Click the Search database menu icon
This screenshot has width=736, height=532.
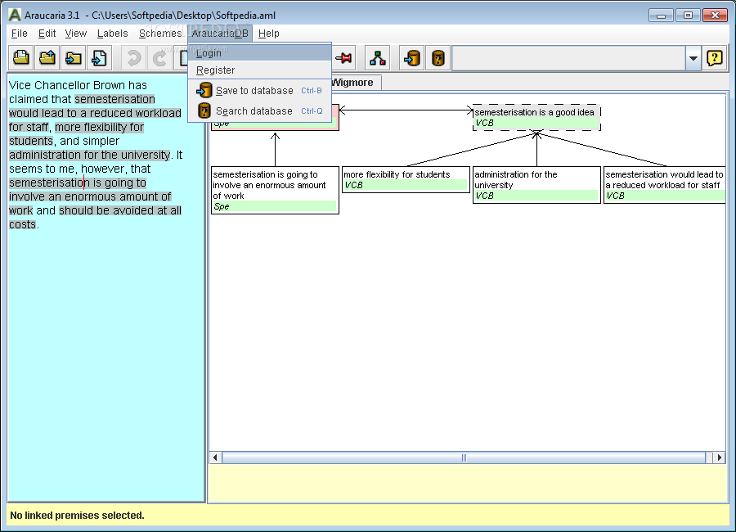click(204, 111)
